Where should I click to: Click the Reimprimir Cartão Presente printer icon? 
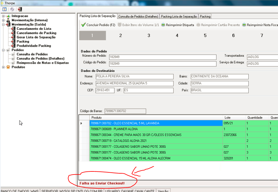[x=198, y=25]
